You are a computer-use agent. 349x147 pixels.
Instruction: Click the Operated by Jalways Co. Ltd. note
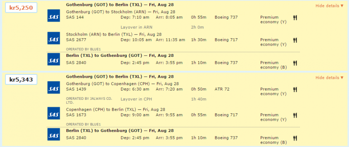tap(89, 100)
